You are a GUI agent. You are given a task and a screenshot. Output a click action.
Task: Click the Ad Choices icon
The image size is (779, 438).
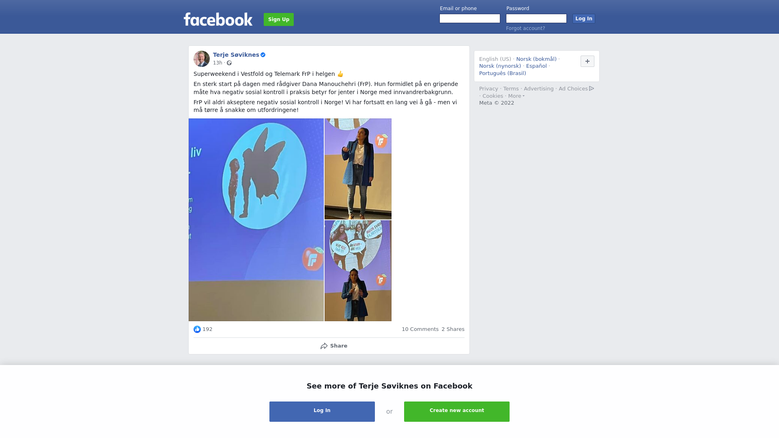(x=592, y=88)
